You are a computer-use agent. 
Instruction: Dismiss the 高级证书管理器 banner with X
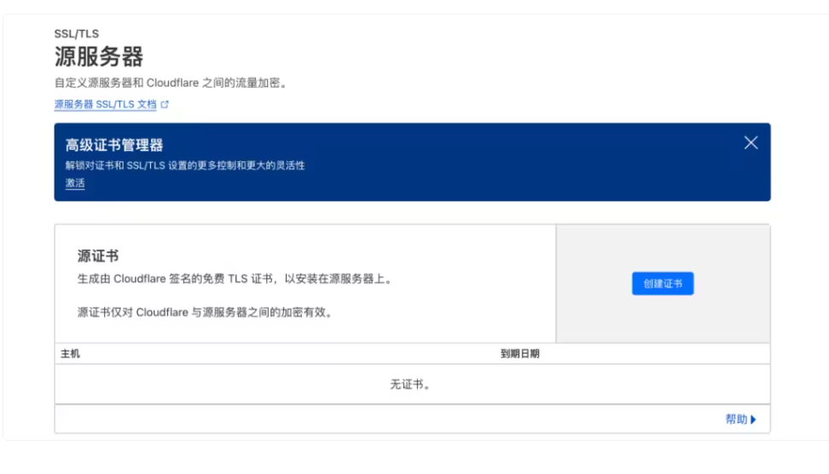tap(751, 143)
